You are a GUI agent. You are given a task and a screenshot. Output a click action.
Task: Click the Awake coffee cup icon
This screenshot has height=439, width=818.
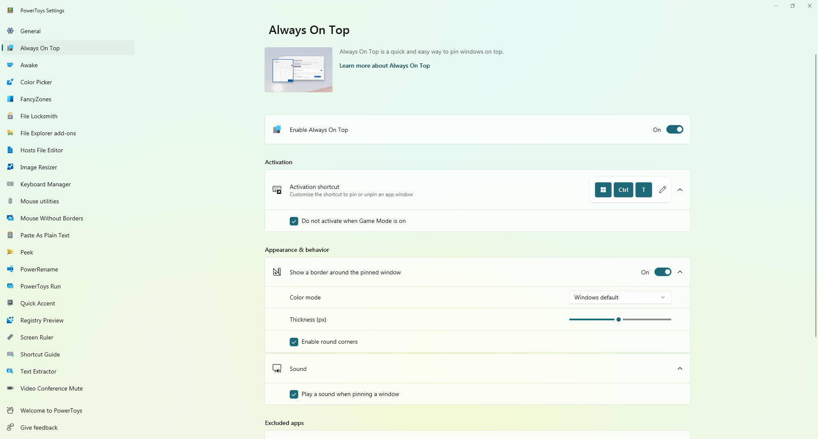pos(10,65)
